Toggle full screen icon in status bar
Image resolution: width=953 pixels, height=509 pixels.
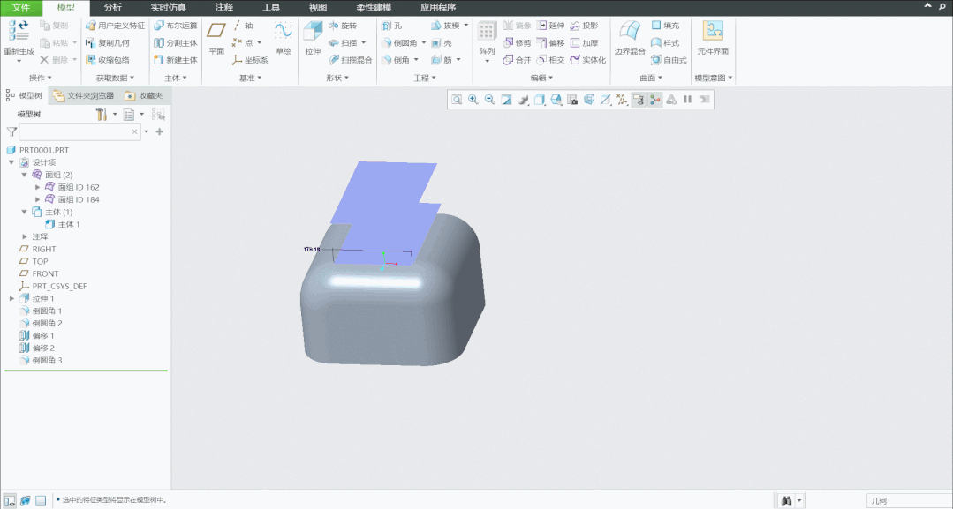point(41,500)
